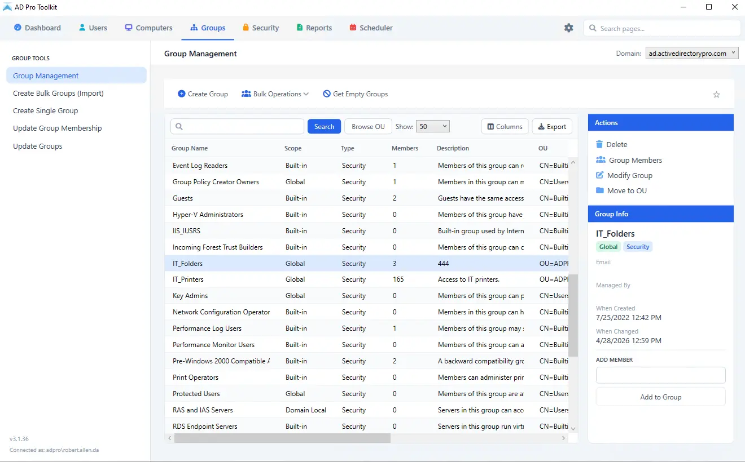Select the Event Log Readers row
The width and height of the screenshot is (745, 462).
pos(367,166)
